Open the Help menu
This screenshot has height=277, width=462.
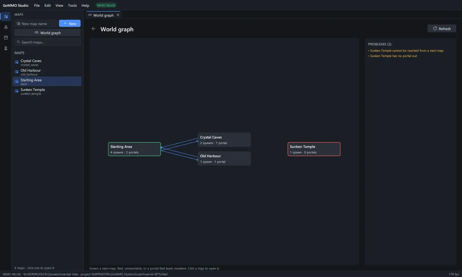(85, 5)
